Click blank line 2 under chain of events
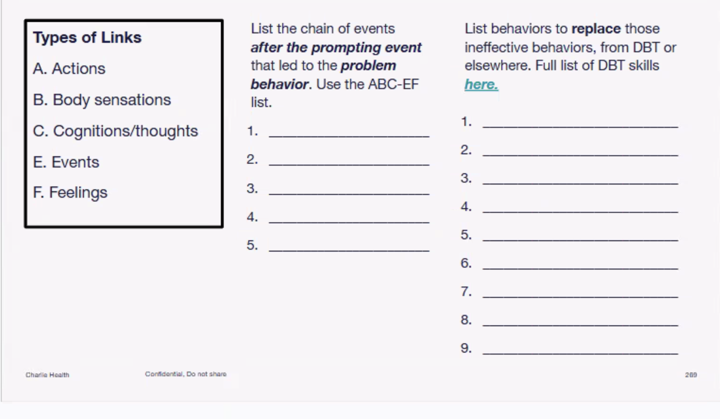 349,161
